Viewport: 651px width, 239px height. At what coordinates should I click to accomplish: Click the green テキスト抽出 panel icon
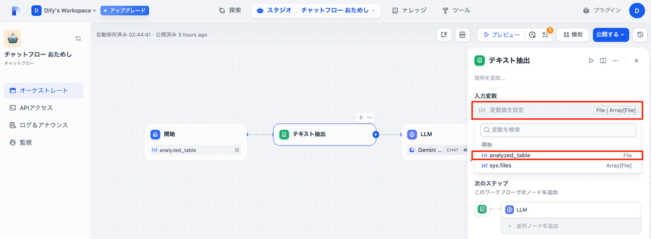pos(480,61)
